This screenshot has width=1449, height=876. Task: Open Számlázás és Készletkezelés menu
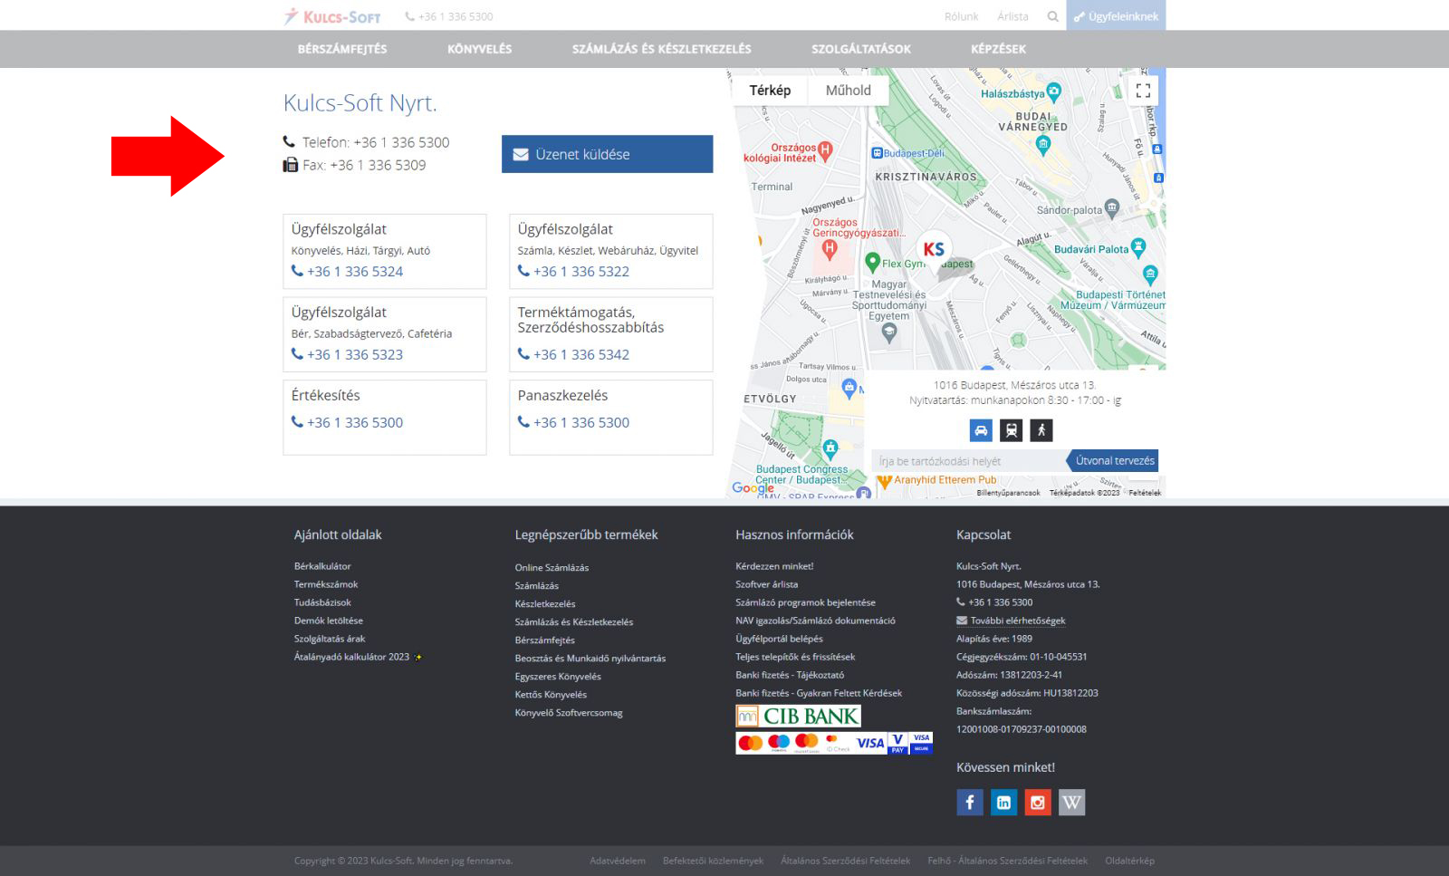(x=661, y=49)
